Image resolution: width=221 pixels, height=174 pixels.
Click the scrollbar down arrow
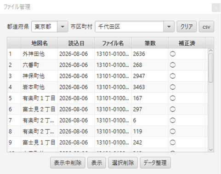(211, 150)
